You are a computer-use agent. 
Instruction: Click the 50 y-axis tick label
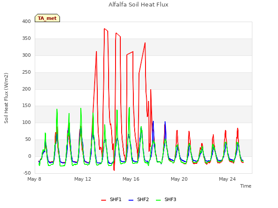pyautogui.click(x=28, y=140)
